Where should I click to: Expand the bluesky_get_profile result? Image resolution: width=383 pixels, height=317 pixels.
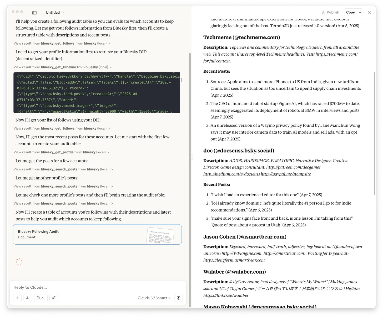pos(61,152)
